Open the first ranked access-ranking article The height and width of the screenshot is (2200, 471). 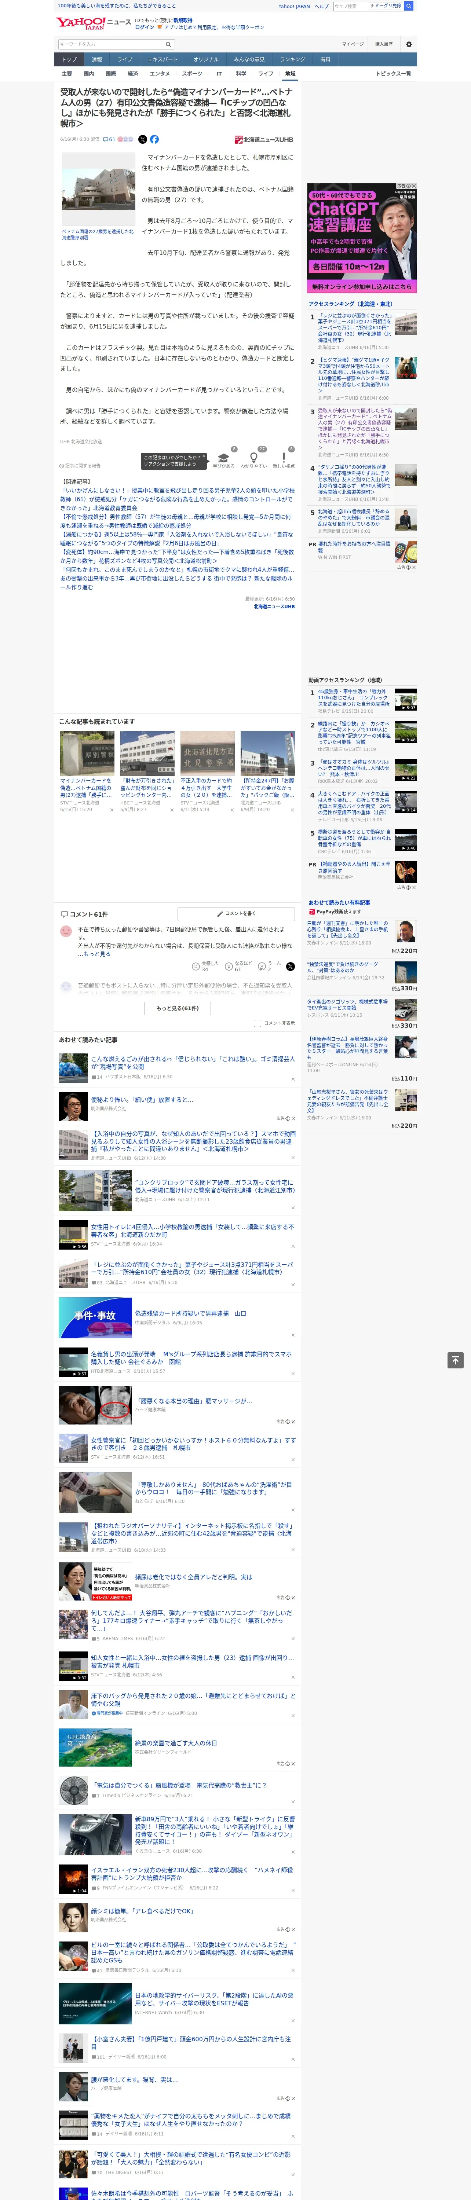click(354, 327)
